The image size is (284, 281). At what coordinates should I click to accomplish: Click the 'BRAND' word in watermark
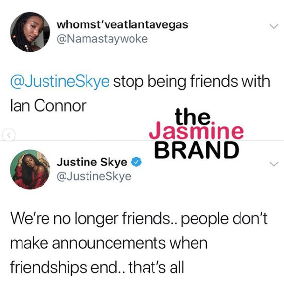coord(197,150)
